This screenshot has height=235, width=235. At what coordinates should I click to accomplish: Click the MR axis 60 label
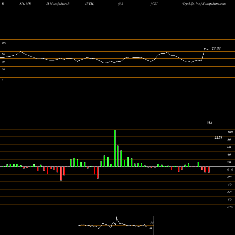[229, 147]
